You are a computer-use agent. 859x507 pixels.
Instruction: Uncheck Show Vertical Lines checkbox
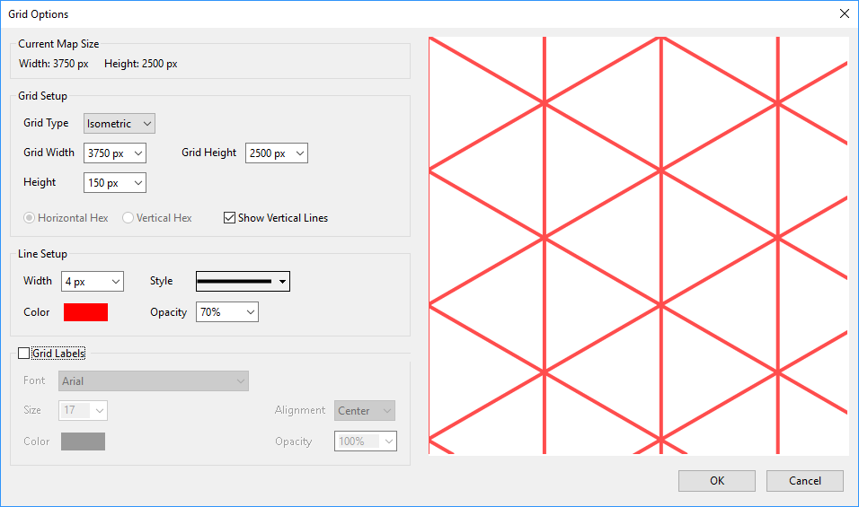point(230,218)
